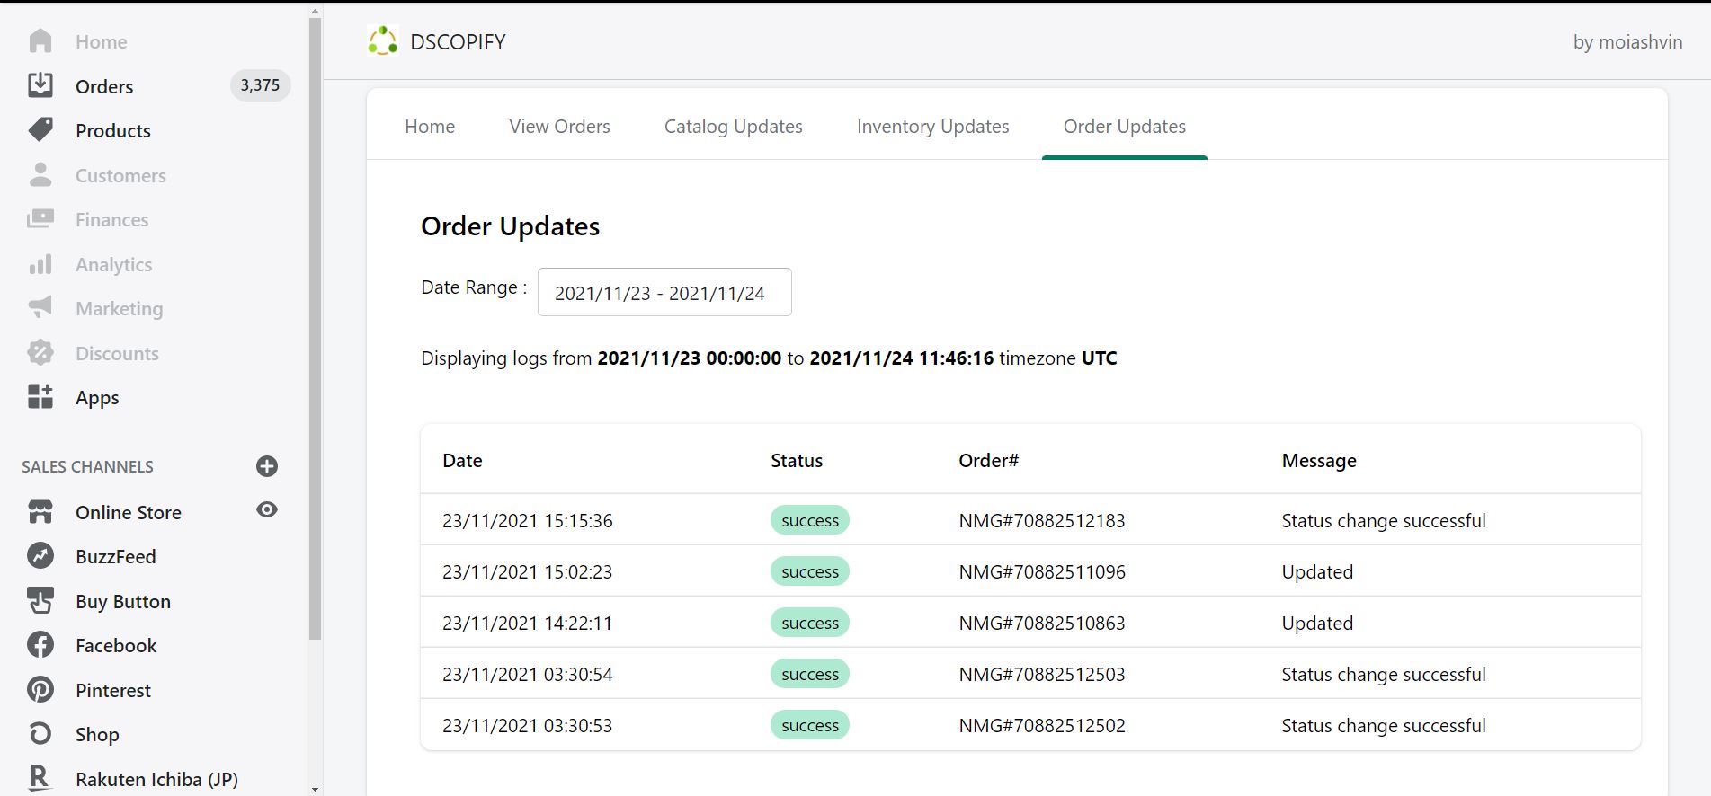The width and height of the screenshot is (1711, 796).
Task: Click the Orders icon in sidebar
Action: (x=40, y=85)
